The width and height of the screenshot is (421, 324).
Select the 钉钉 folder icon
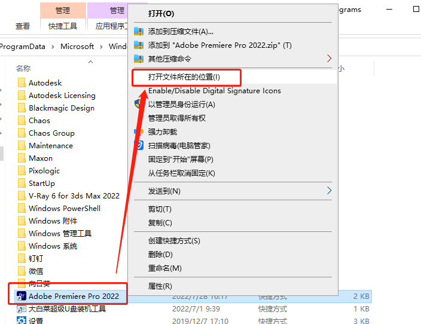pos(22,258)
